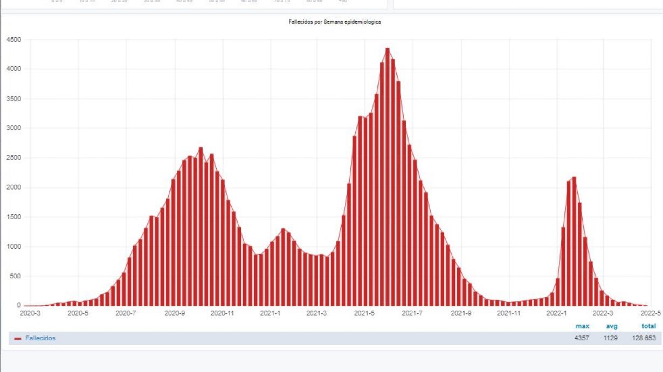The height and width of the screenshot is (372, 663).
Task: Click the 2021-7 x-axis label
Action: [412, 313]
